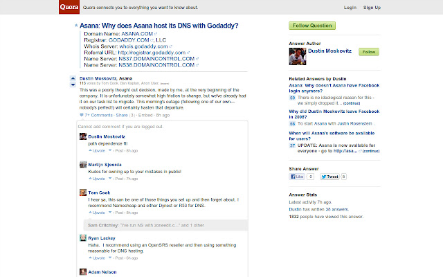The height and width of the screenshot is (277, 443).
Task: Open 'When will Asana's software be available' question
Action: (332, 136)
